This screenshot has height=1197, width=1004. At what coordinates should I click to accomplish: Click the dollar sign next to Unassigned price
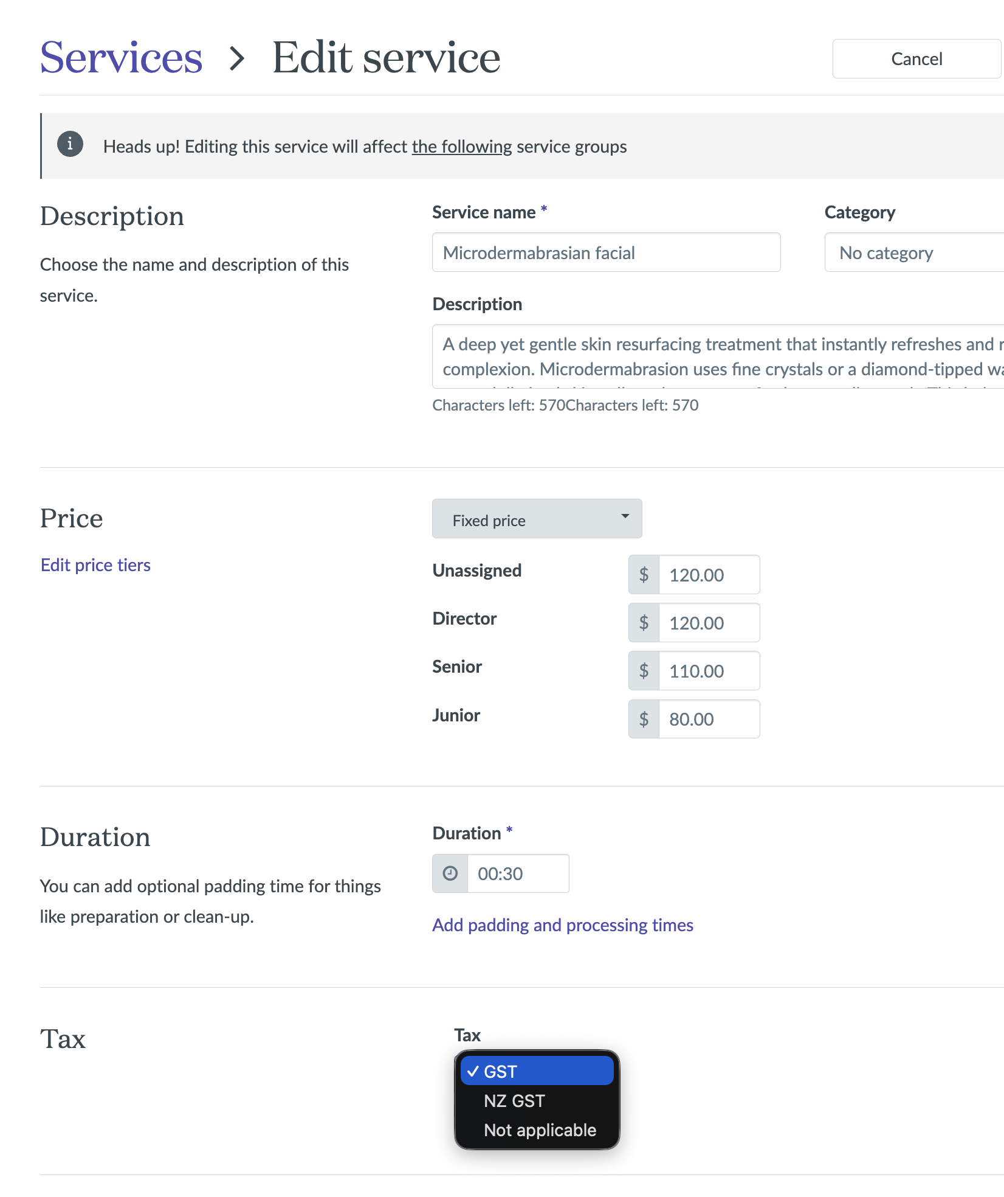644,575
